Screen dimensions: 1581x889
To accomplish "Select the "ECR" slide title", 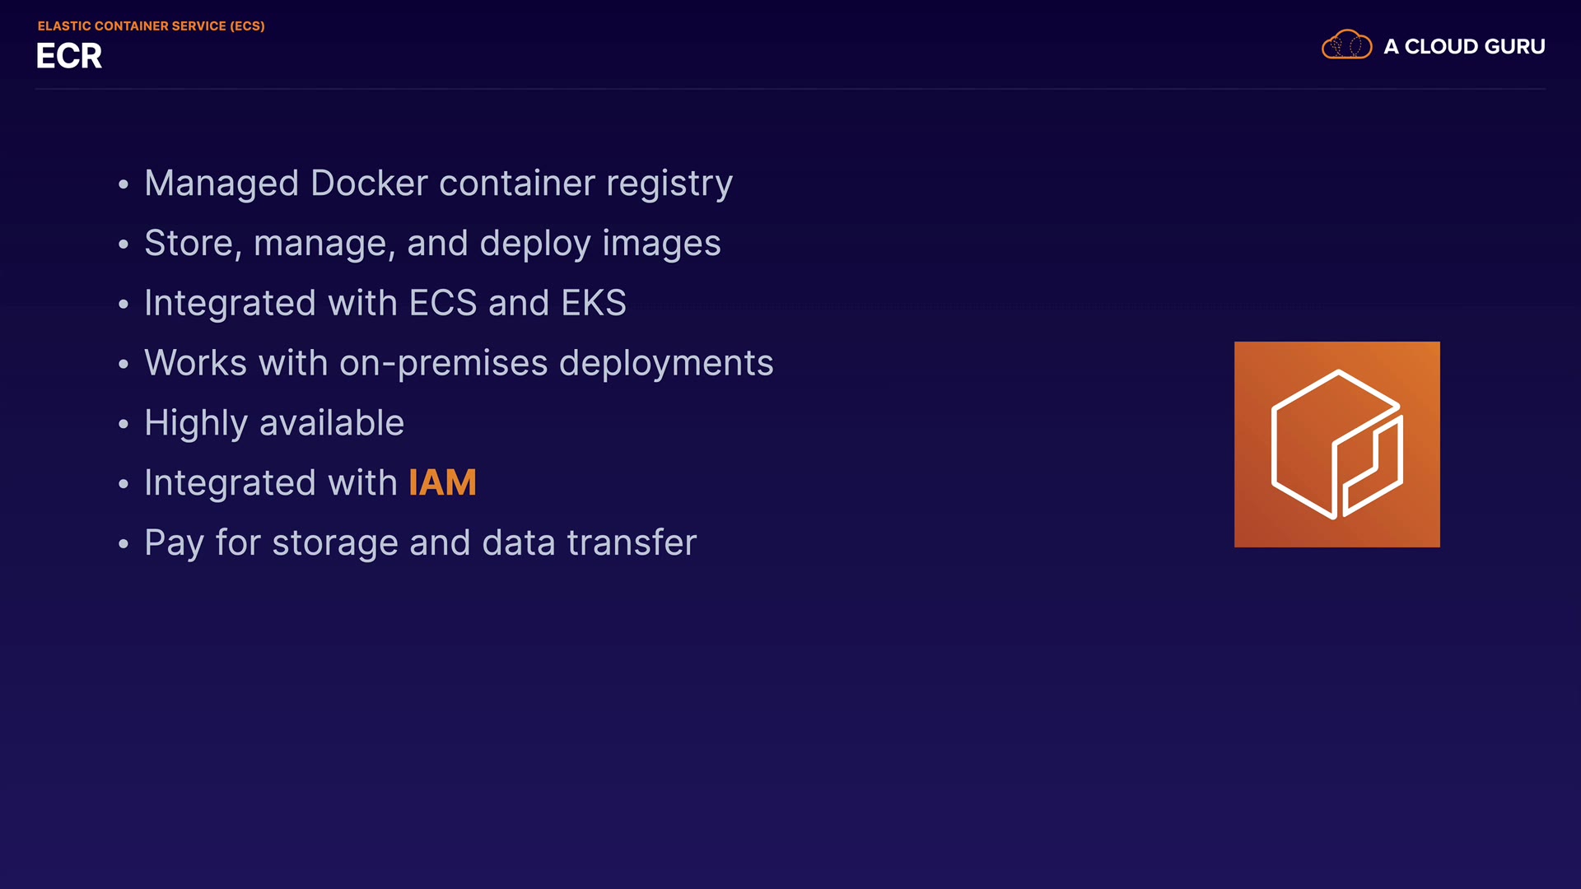I will (69, 56).
